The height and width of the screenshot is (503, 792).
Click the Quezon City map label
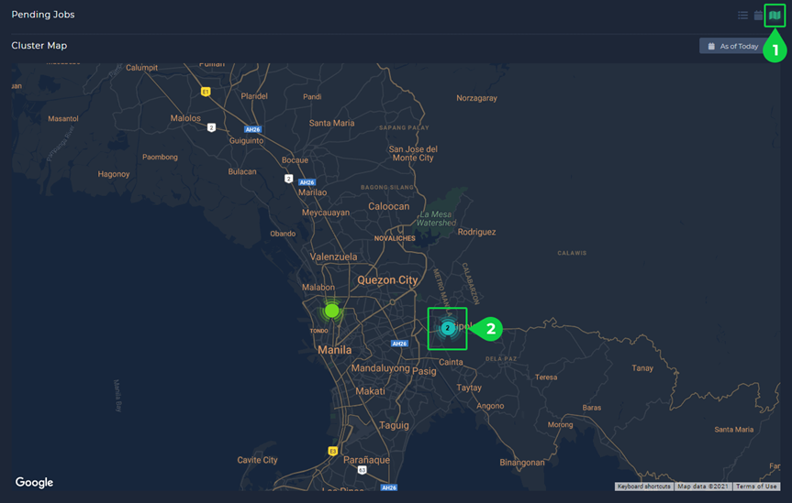click(387, 280)
